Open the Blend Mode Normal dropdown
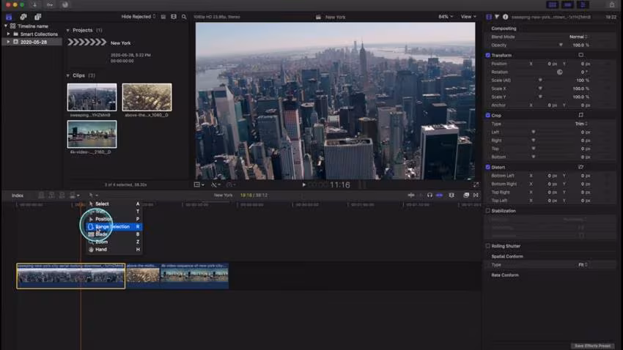 (x=578, y=37)
